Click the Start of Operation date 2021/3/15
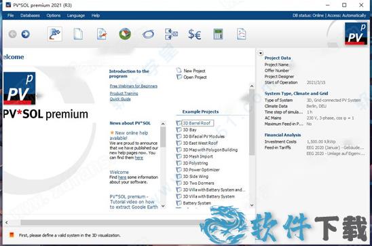Screen dimensions: 372x246 (x=316, y=82)
